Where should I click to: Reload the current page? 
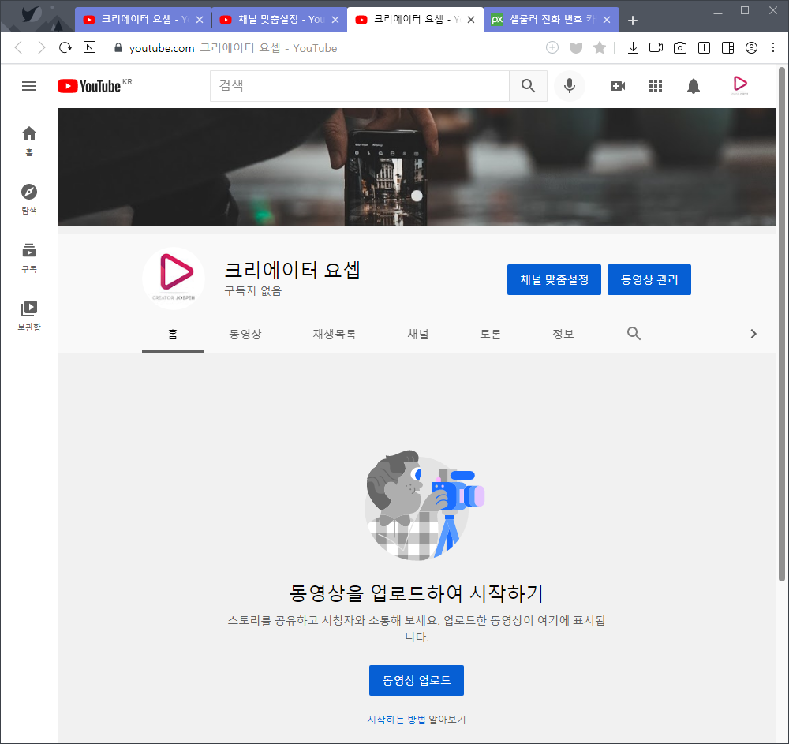[x=65, y=48]
